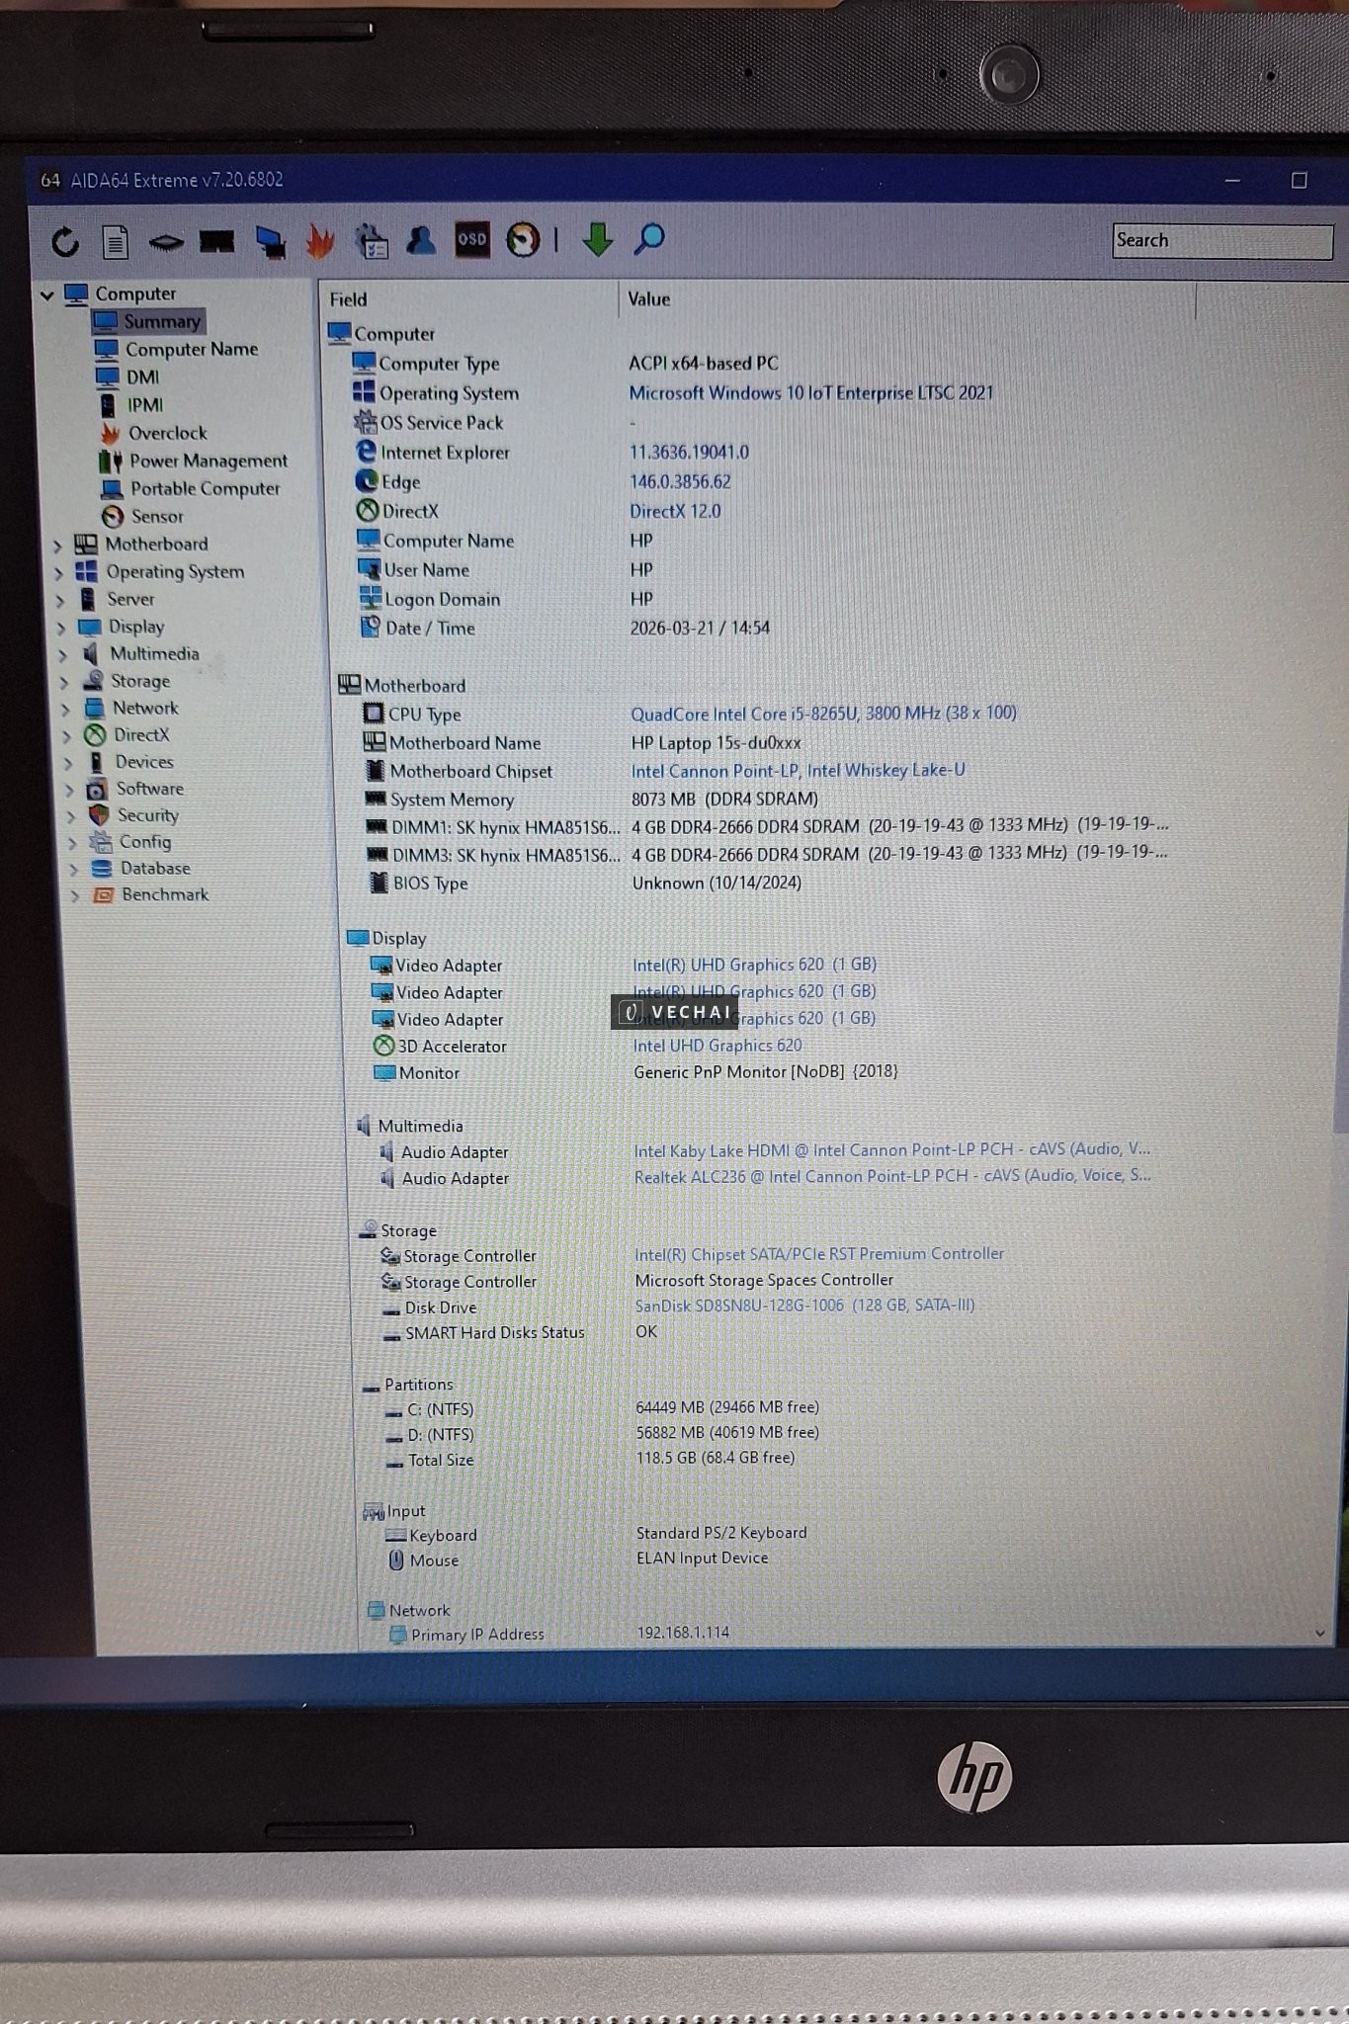Select the Mouse ELAN Input Device row
Image resolution: width=1349 pixels, height=2024 pixels.
point(576,1560)
